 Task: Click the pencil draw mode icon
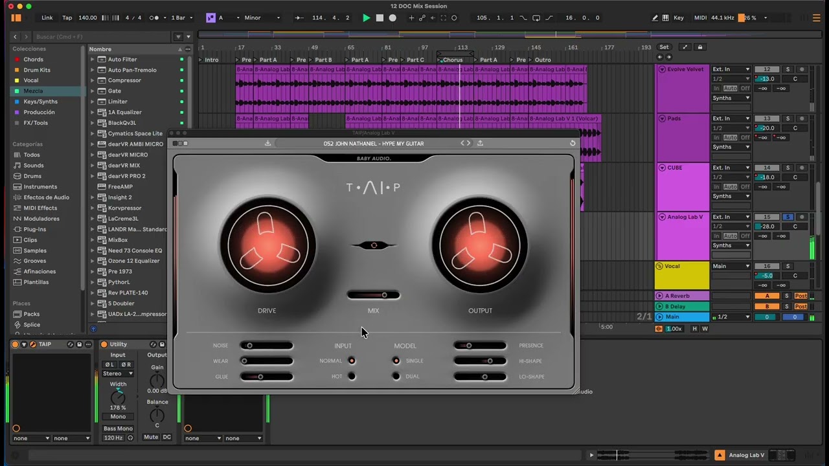655,18
